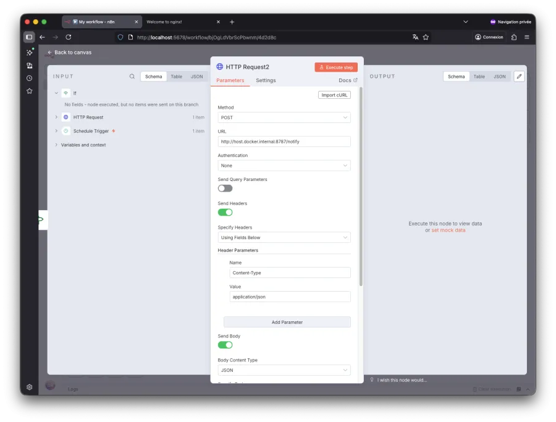Click the bookmark star in address bar

pyautogui.click(x=426, y=37)
